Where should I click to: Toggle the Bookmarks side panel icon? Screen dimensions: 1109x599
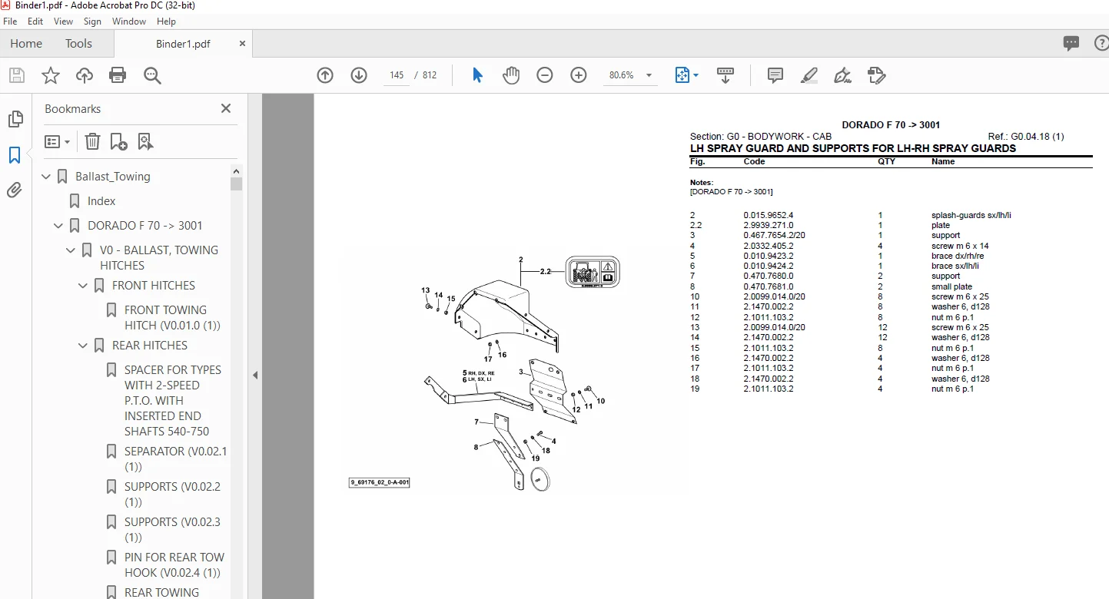15,155
